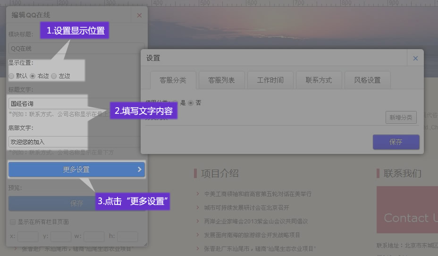438x256 pixels.
Task: Open the 工作时间 tab
Action: click(x=270, y=80)
